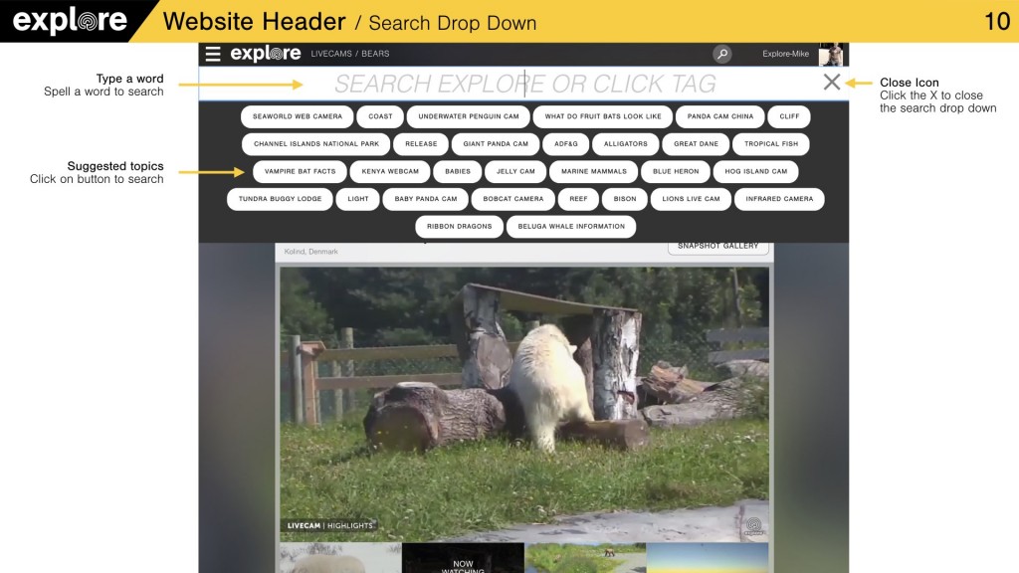Select the Tundra Buggy Lodge tag
1019x573 pixels.
pos(281,199)
